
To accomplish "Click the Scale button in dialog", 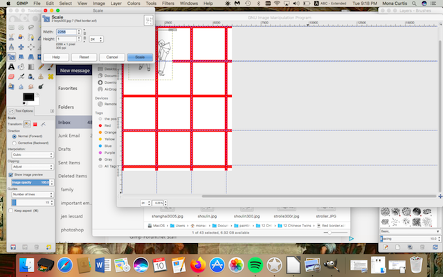I will point(139,57).
